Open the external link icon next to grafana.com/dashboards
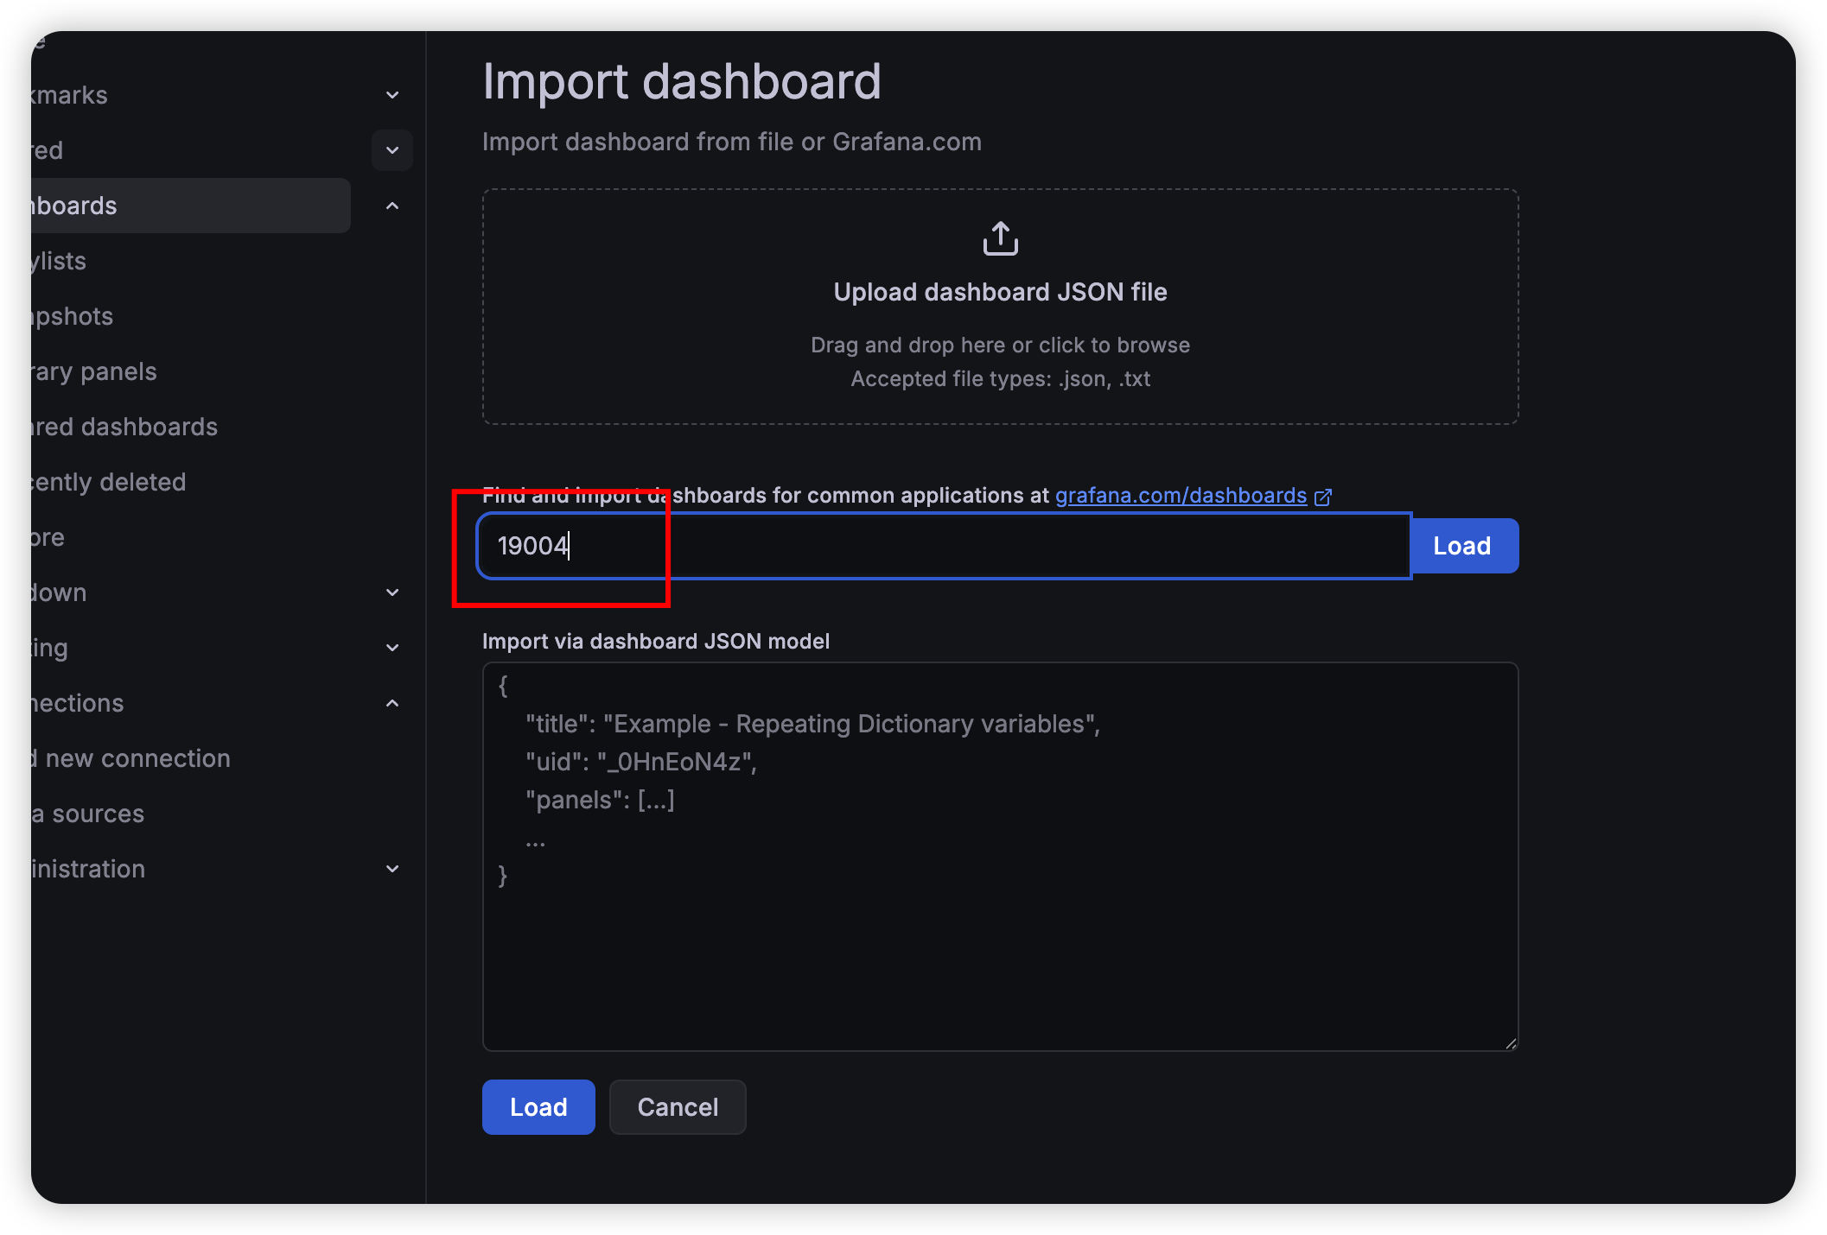Screen dimensions: 1827x1235 tap(1323, 497)
